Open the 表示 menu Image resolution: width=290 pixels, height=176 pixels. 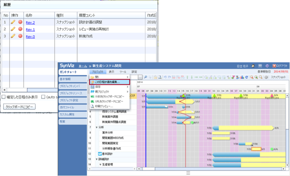[x=112, y=72]
